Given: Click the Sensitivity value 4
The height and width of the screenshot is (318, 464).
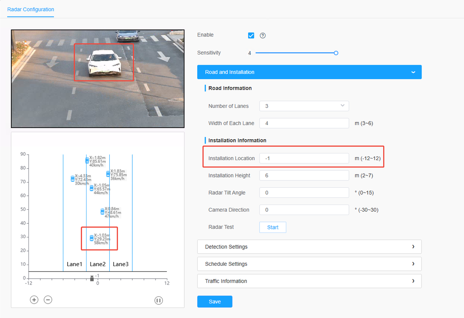Looking at the screenshot, I should 250,53.
